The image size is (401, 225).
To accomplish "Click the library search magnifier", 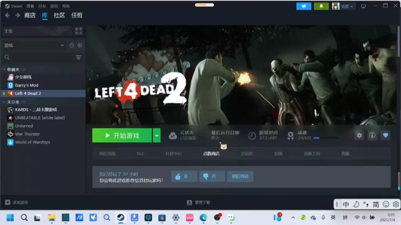I will click(7, 57).
